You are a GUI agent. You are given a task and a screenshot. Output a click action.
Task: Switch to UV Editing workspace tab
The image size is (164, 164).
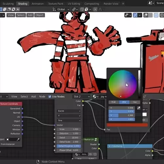(x=74, y=4)
